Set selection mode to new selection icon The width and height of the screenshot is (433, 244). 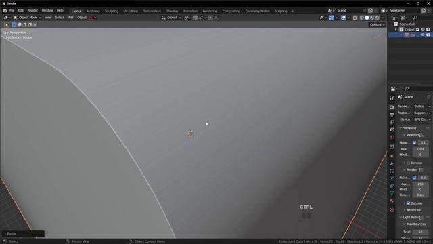coord(14,24)
